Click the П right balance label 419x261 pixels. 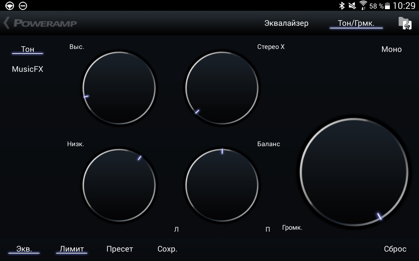268,230
